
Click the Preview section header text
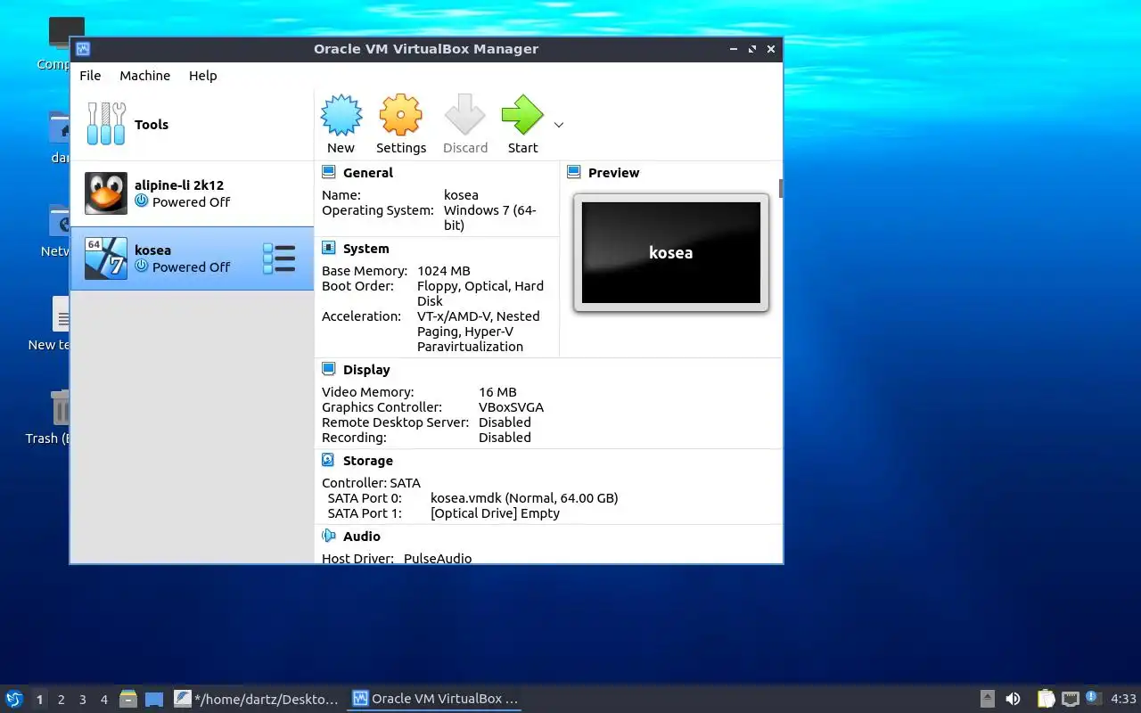click(613, 173)
